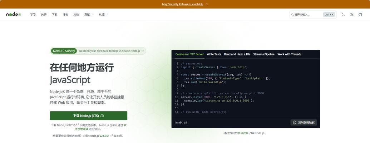Toggle dark mode with the moon icon
The image size is (370, 143).
(x=343, y=14)
